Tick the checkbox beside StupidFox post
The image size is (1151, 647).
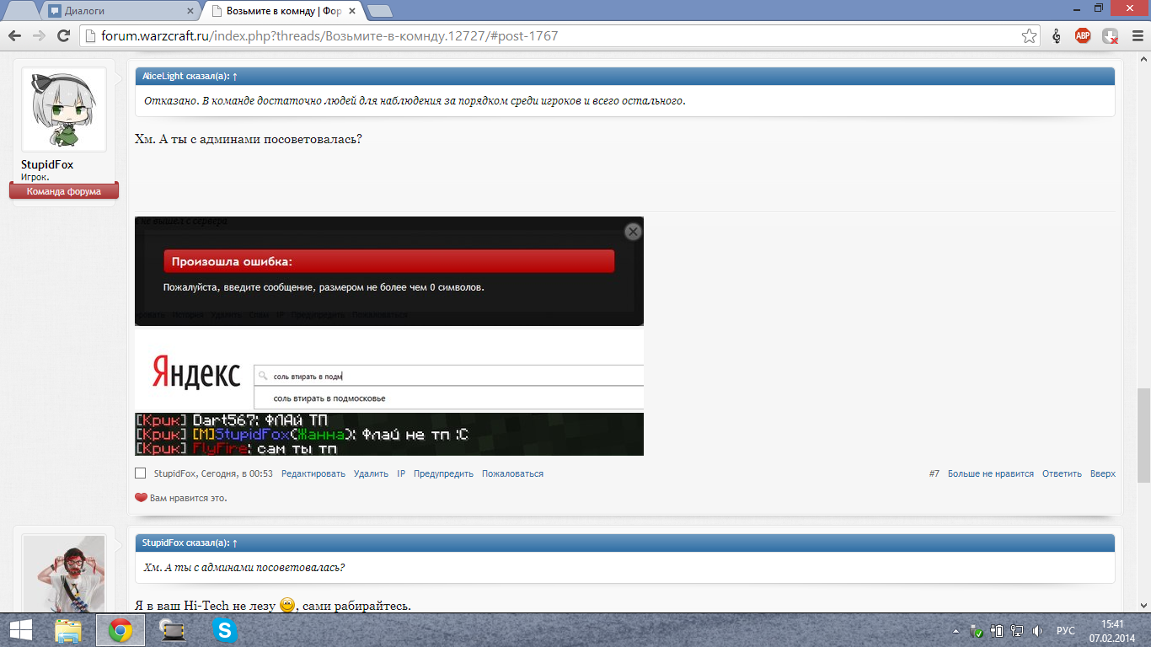[141, 473]
